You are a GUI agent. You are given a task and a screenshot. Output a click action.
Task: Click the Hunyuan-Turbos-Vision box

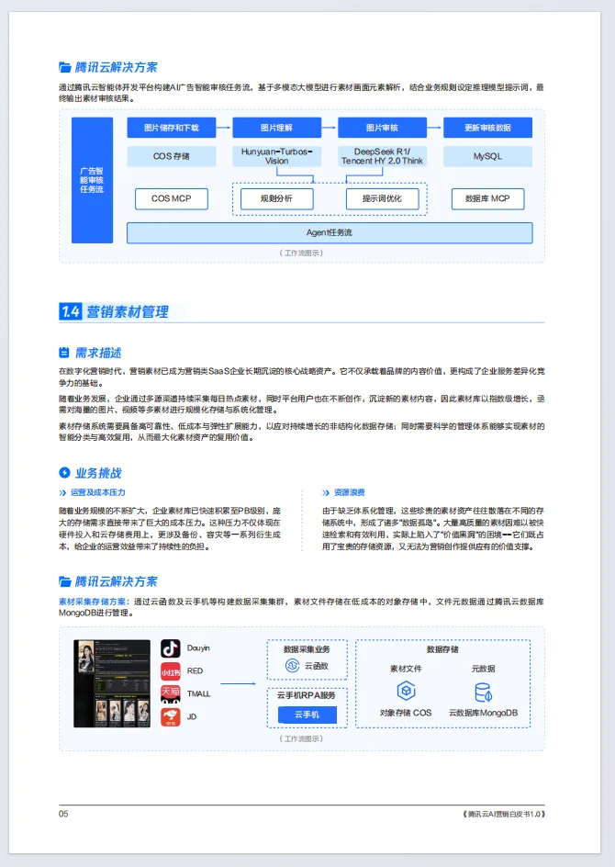coord(277,156)
